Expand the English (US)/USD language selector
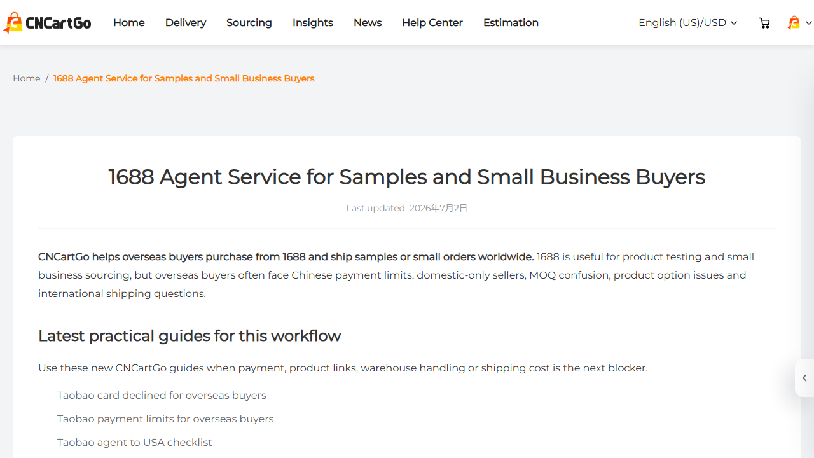Image resolution: width=814 pixels, height=458 pixels. click(x=687, y=23)
